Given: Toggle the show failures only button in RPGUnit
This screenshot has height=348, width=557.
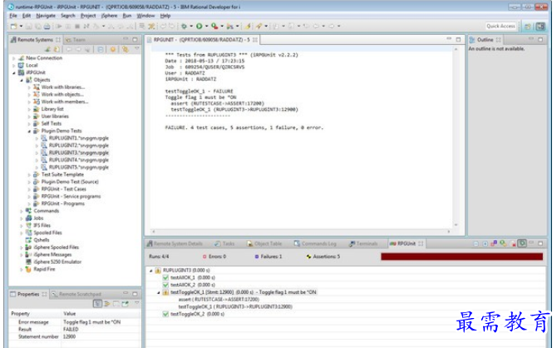Looking at the screenshot, I should click(x=522, y=244).
